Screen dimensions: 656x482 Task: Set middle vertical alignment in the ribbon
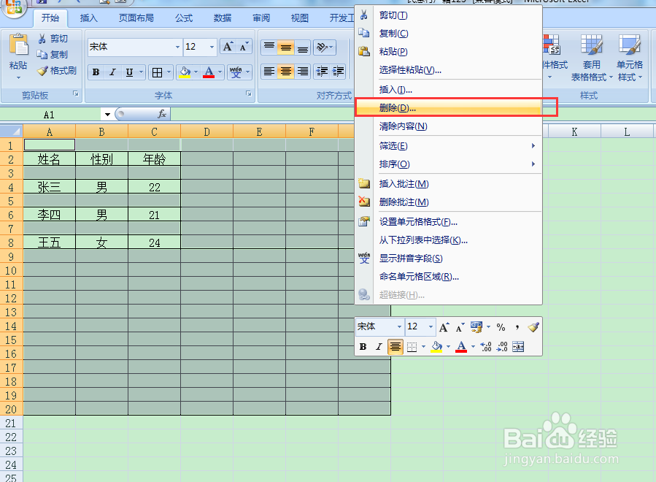coord(286,47)
